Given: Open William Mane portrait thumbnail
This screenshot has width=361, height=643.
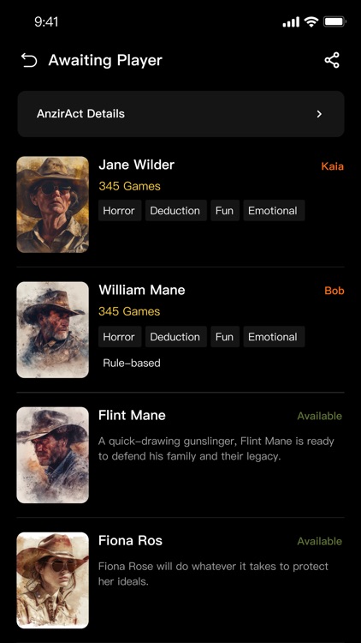Looking at the screenshot, I should coord(53,330).
